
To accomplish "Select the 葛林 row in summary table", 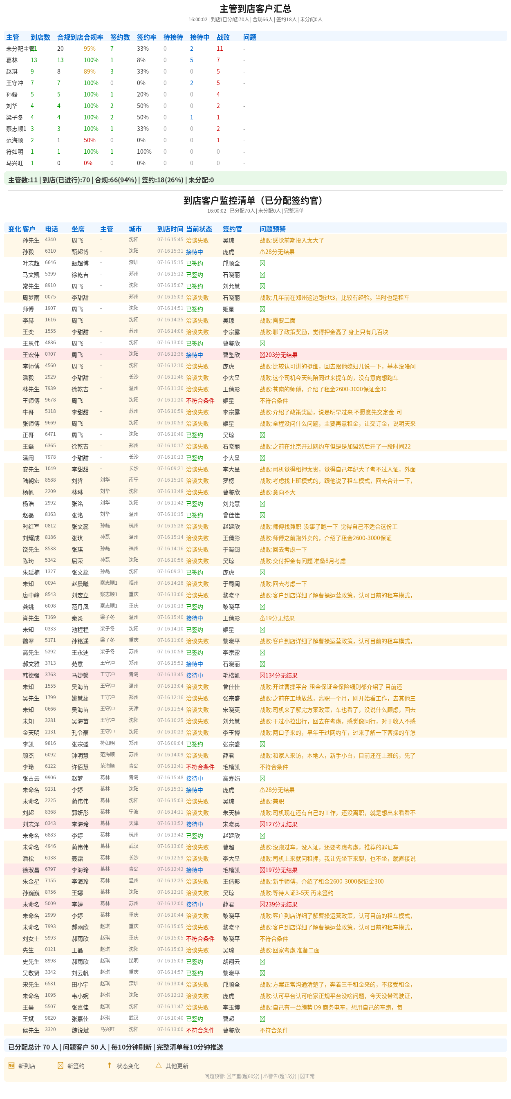I will [x=255, y=60].
